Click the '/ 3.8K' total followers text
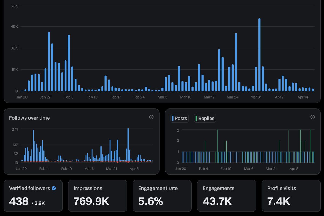 pos(38,203)
